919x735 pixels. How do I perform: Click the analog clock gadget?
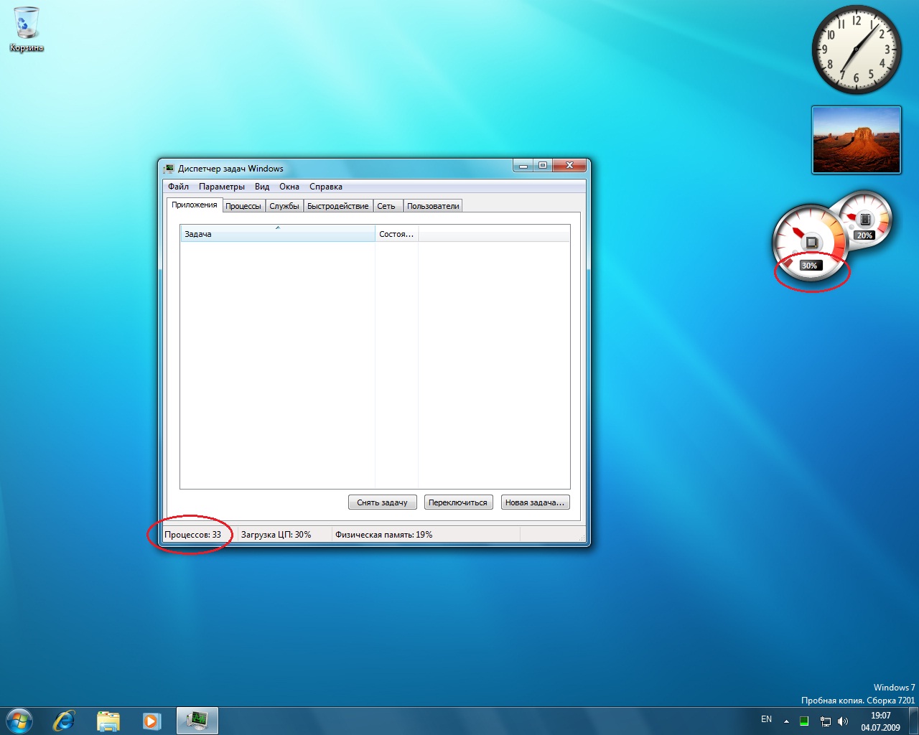[x=857, y=50]
